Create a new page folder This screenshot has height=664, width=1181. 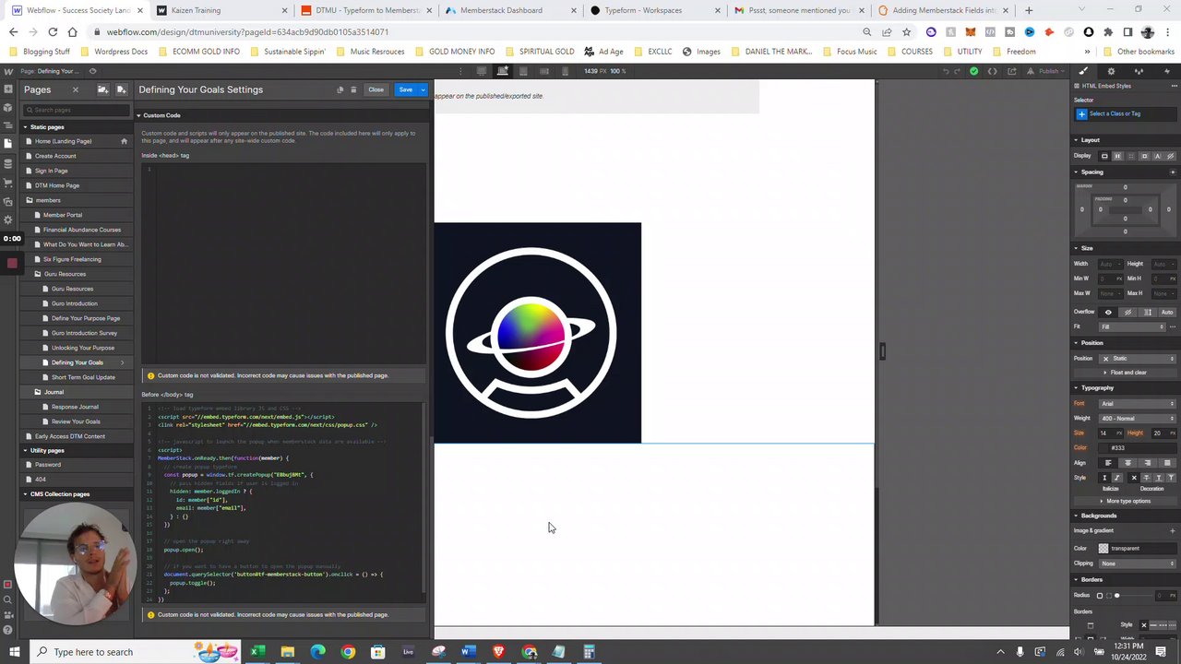click(x=102, y=89)
